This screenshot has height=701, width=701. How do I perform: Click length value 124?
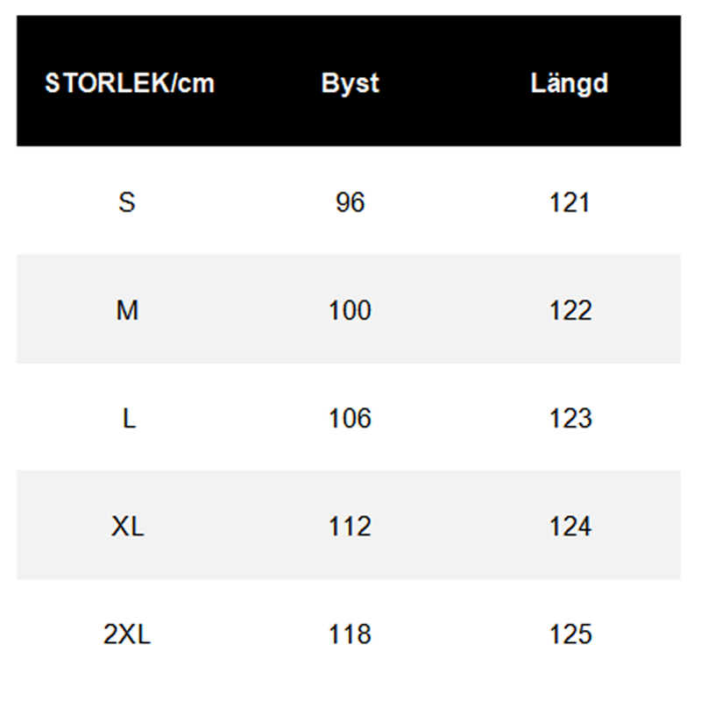pos(570,526)
